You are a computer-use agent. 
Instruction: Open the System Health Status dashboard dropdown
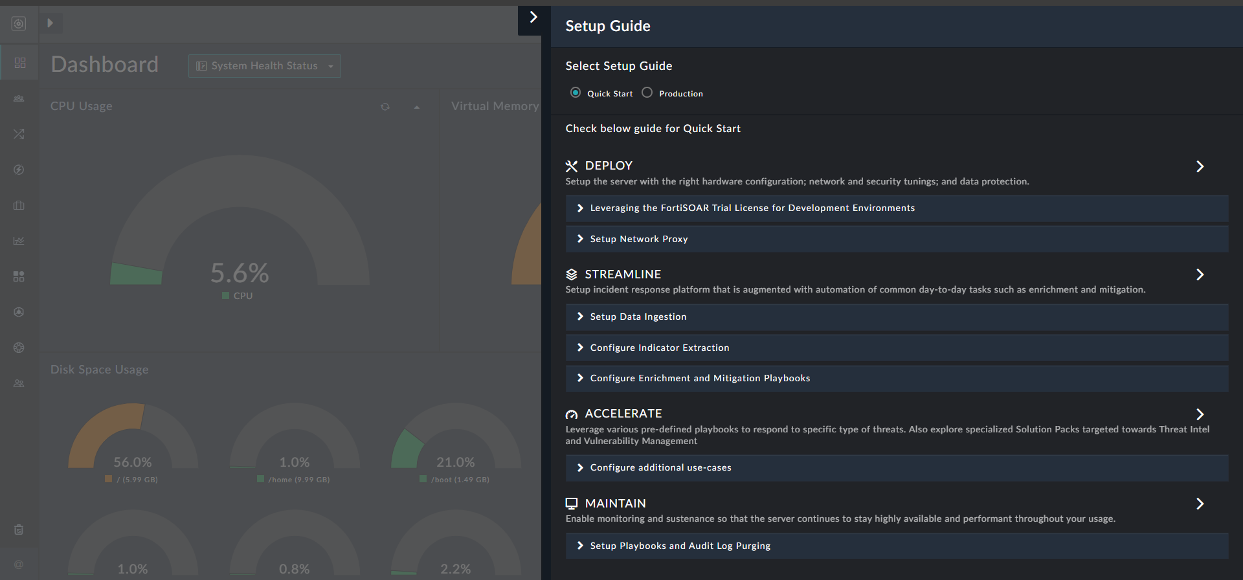[x=264, y=65]
